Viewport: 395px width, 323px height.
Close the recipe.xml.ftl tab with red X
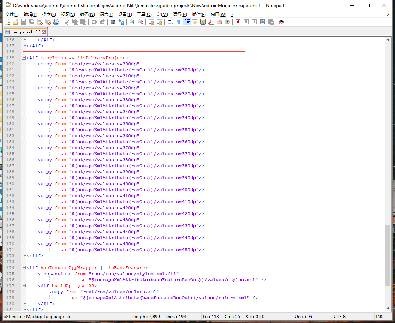(44, 32)
